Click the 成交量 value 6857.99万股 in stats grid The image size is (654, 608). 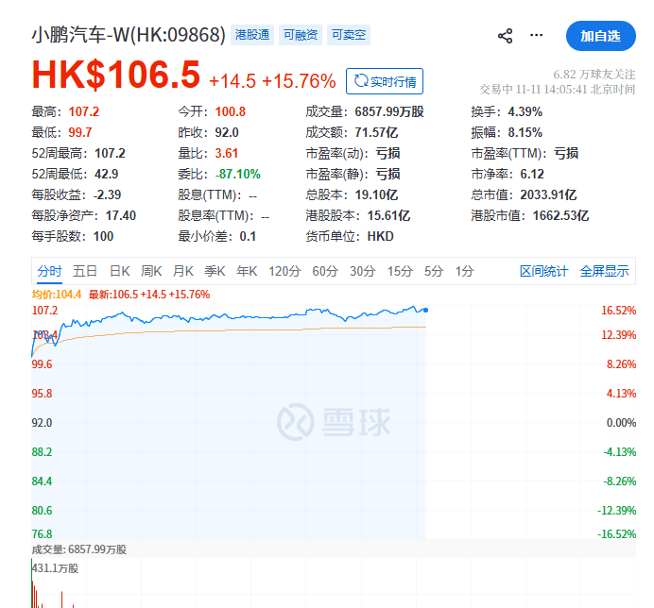pyautogui.click(x=389, y=111)
